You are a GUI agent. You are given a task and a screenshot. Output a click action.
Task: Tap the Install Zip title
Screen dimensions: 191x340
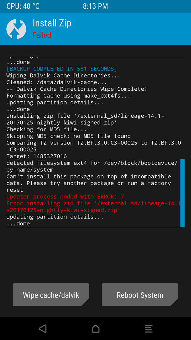(52, 23)
